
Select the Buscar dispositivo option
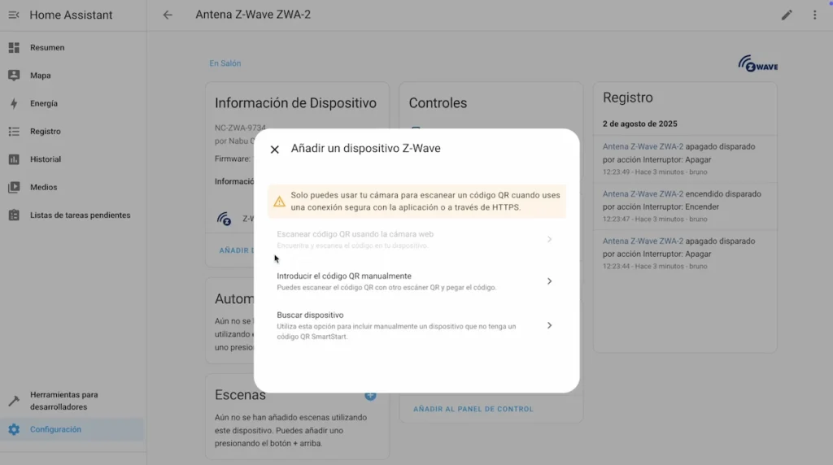(x=416, y=325)
